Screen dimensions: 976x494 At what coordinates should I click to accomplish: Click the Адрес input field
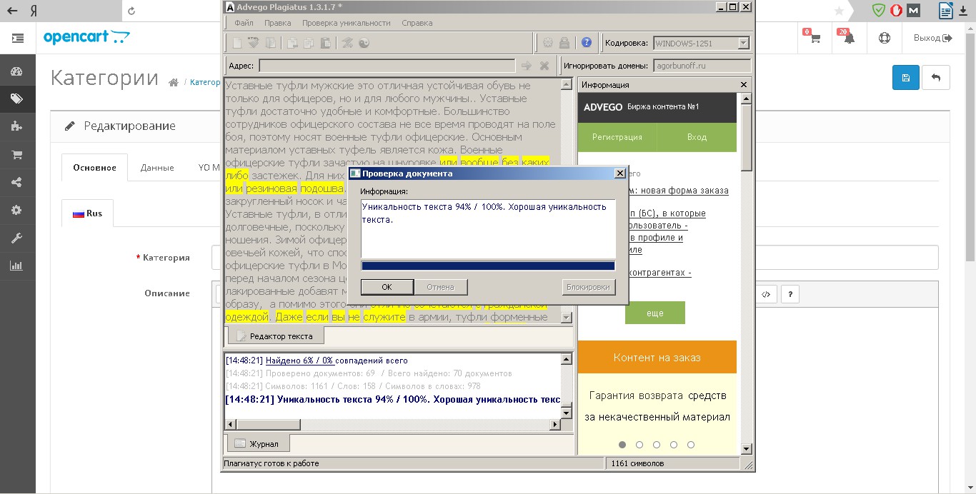pyautogui.click(x=387, y=66)
